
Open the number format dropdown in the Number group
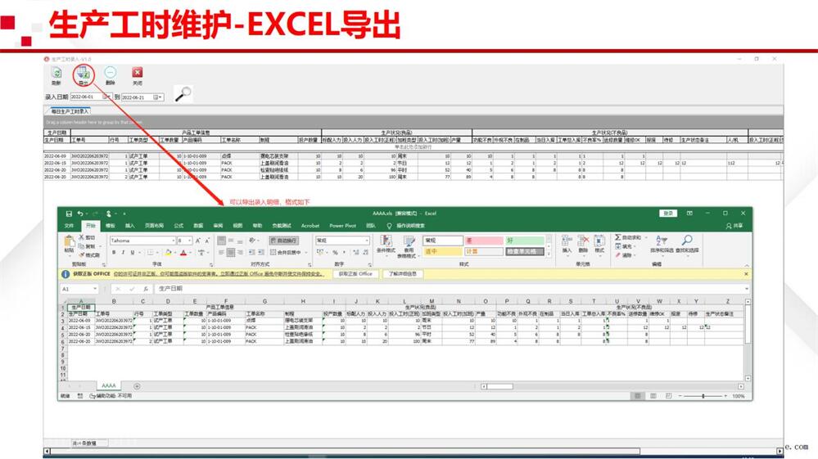click(x=367, y=241)
